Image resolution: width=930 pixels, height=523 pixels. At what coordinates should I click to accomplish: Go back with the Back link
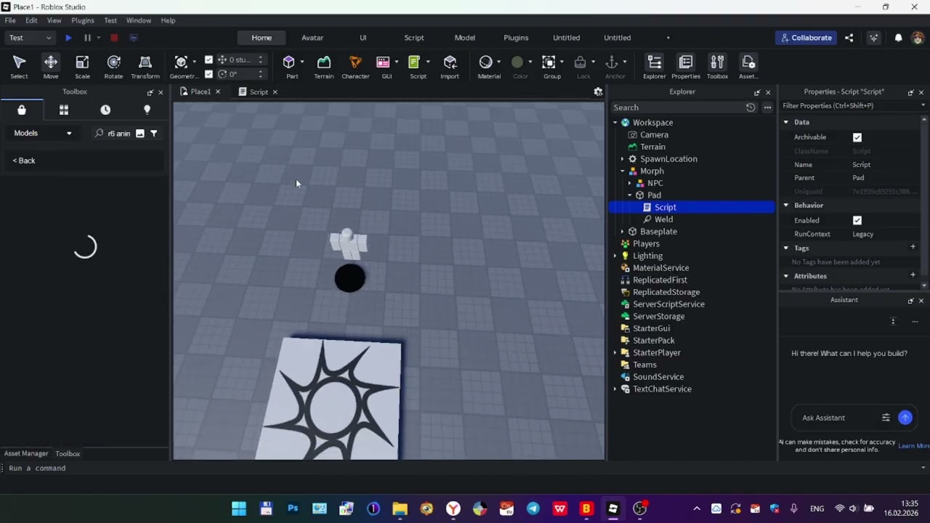24,161
